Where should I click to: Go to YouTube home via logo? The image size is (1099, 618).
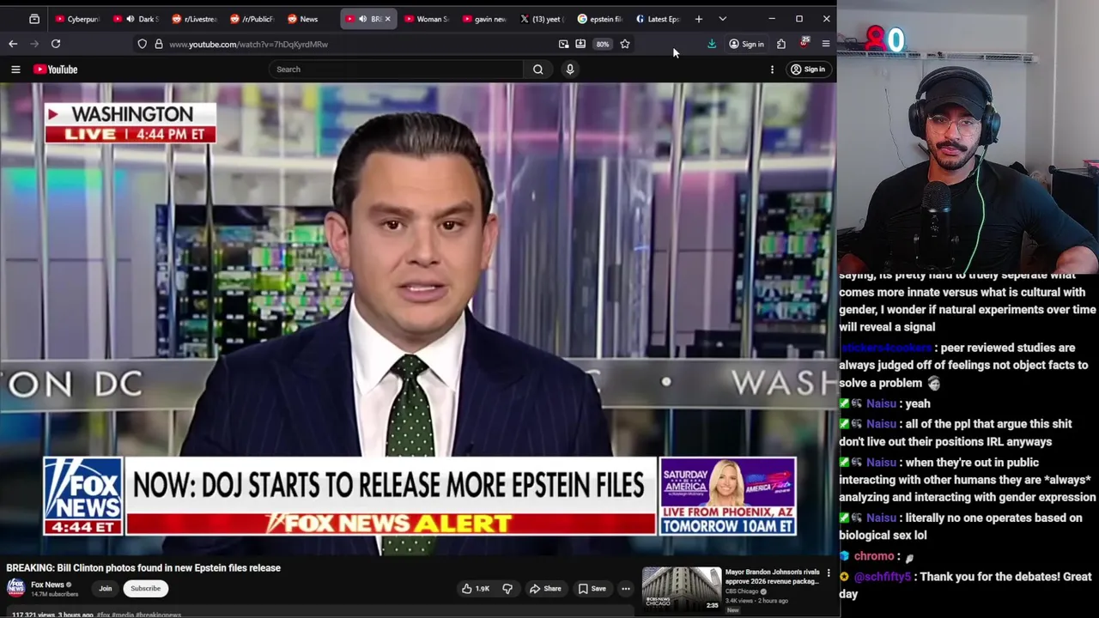56,70
